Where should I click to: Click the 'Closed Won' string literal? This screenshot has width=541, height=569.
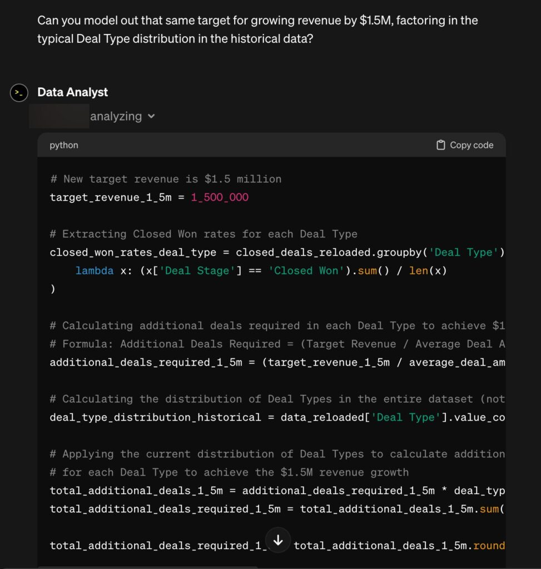[306, 271]
